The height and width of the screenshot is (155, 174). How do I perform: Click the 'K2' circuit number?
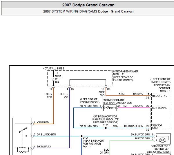pos(125,106)
